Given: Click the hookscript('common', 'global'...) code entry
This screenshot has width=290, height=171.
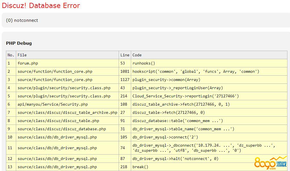Looking at the screenshot, I should coord(196,71).
